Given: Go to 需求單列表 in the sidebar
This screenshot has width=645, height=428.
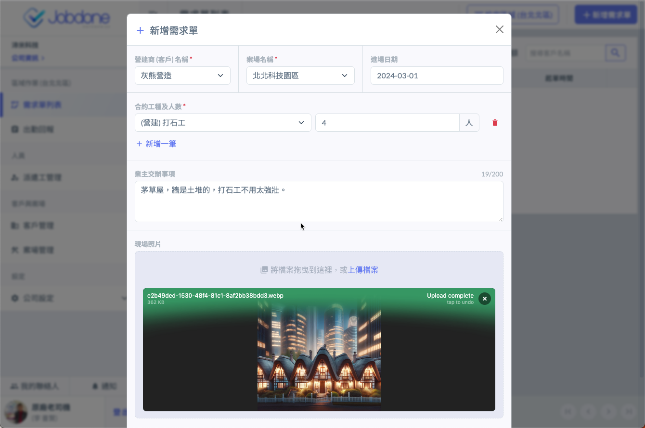Looking at the screenshot, I should (x=42, y=105).
